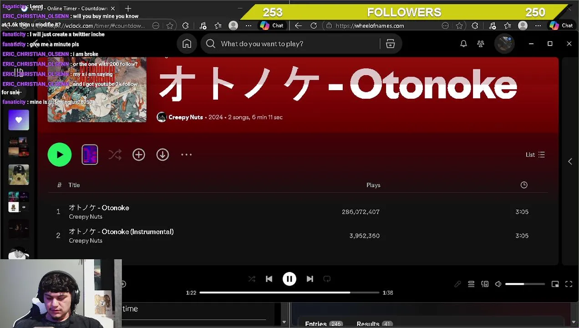The width and height of the screenshot is (579, 328).
Task: Add album to Your Library
Action: point(139,155)
